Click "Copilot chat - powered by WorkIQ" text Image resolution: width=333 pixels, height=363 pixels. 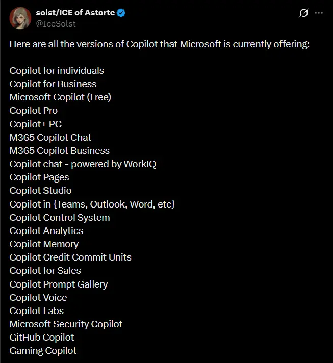coord(83,164)
